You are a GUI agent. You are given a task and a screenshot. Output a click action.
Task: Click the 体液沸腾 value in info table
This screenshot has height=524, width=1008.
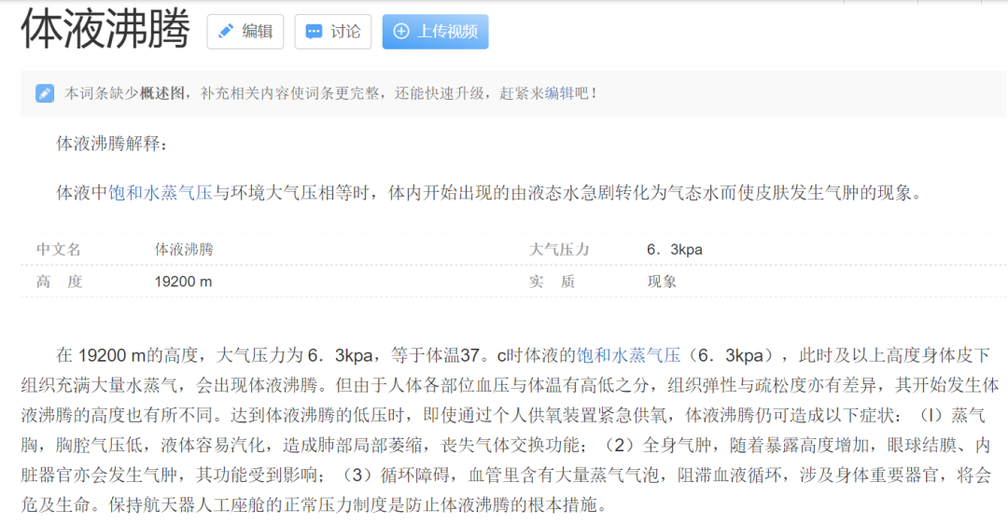[x=184, y=249]
